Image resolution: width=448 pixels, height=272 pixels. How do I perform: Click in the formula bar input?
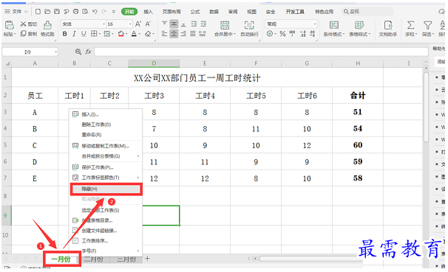[x=261, y=52]
